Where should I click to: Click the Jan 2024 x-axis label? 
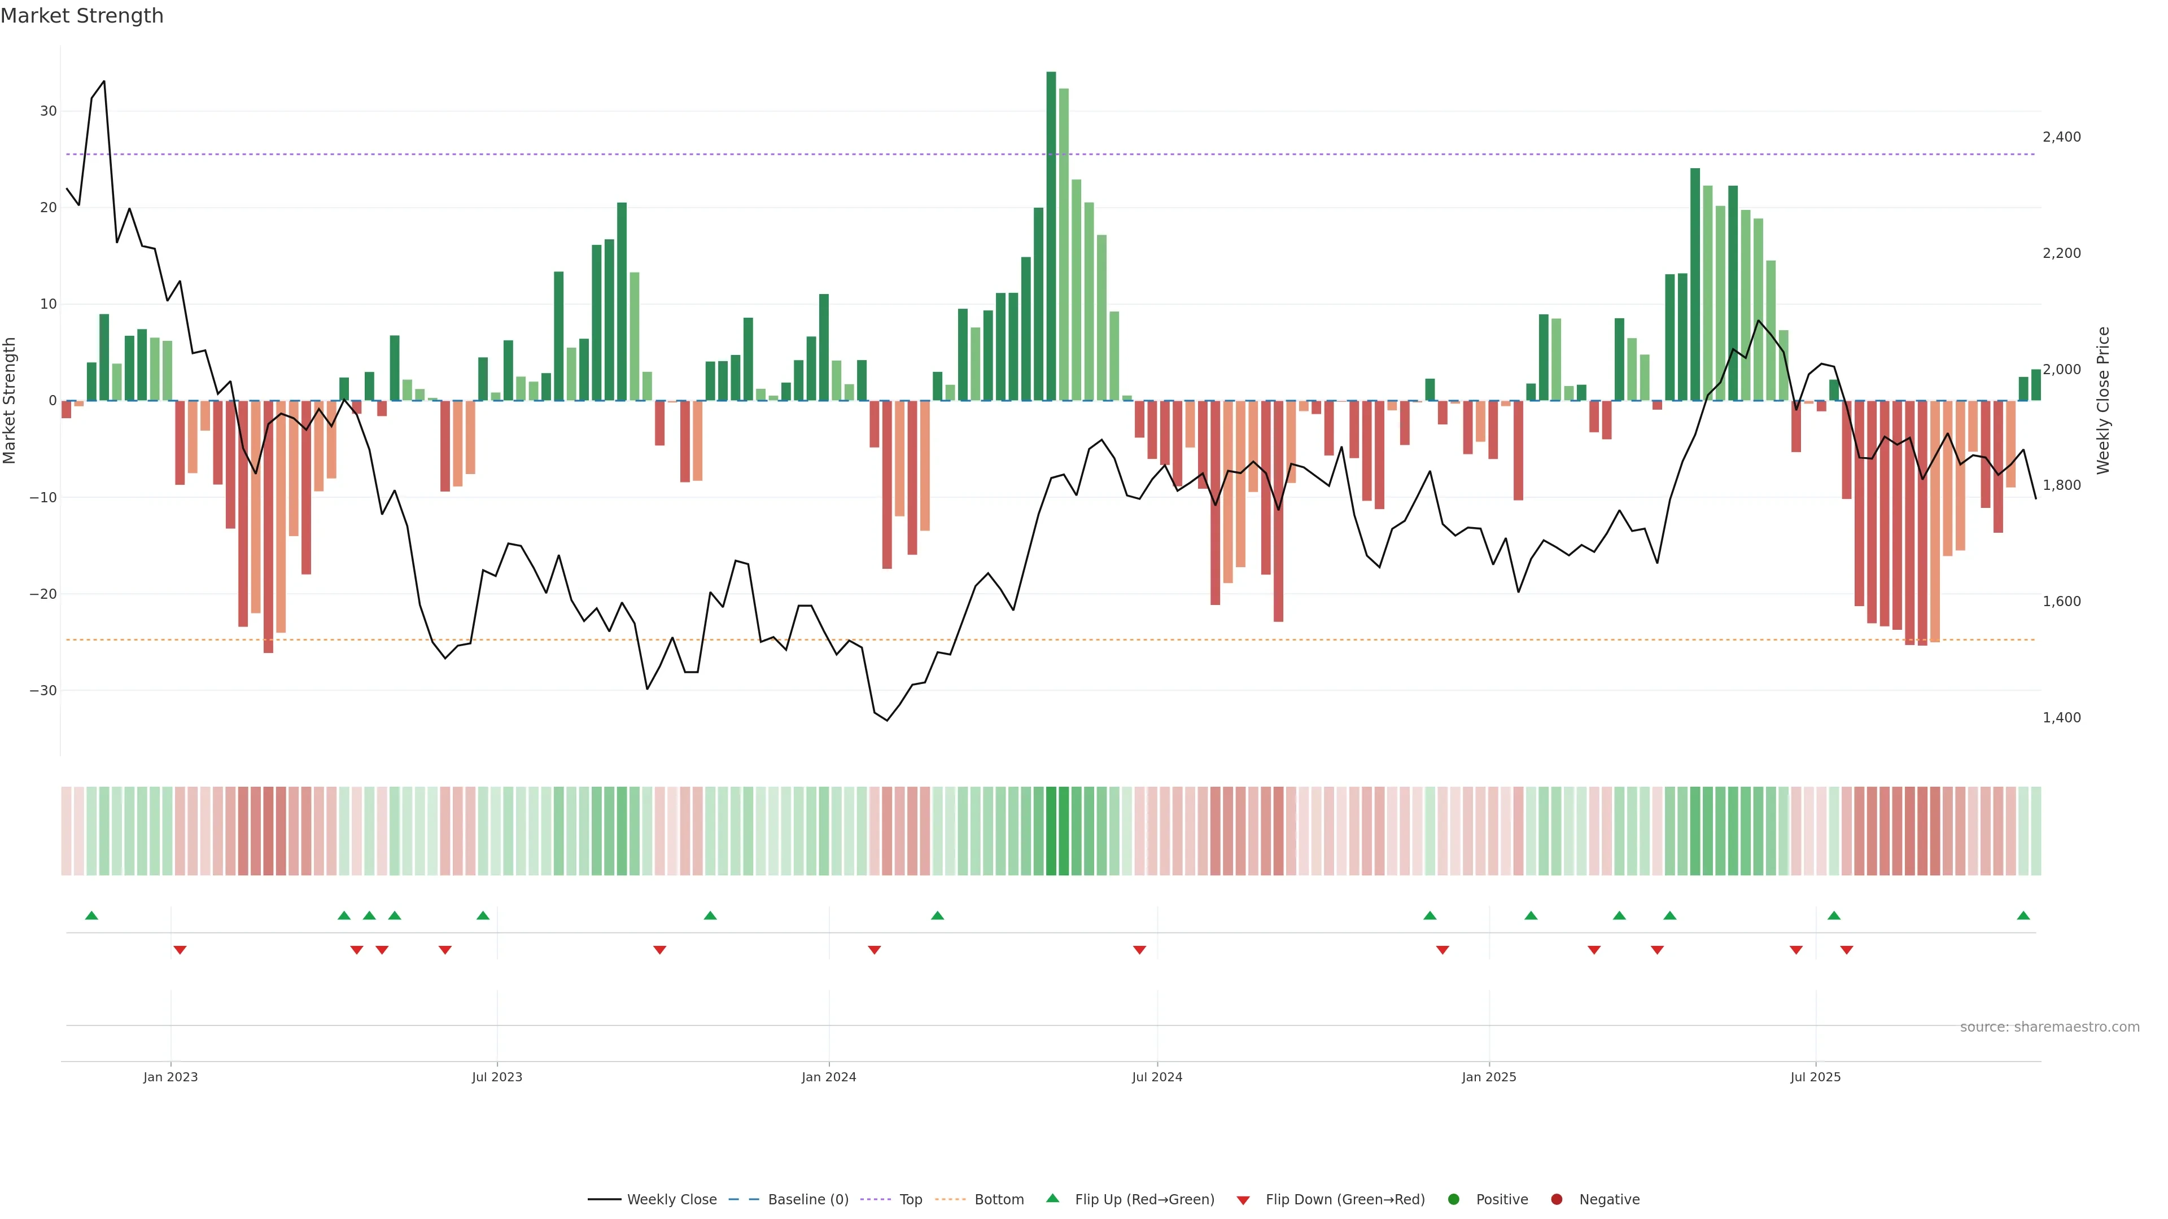(828, 1077)
